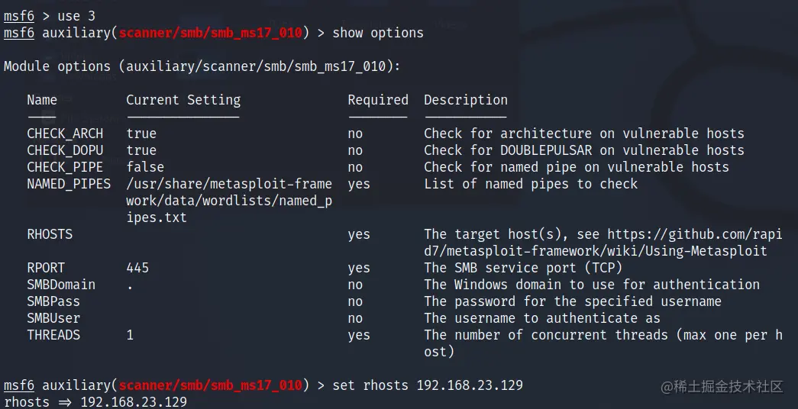Select the RHOSTS option name in table
Screen dimensions: 798x409
(50, 234)
